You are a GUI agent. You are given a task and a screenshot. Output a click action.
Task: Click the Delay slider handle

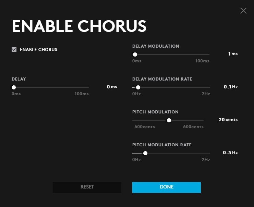(14, 87)
